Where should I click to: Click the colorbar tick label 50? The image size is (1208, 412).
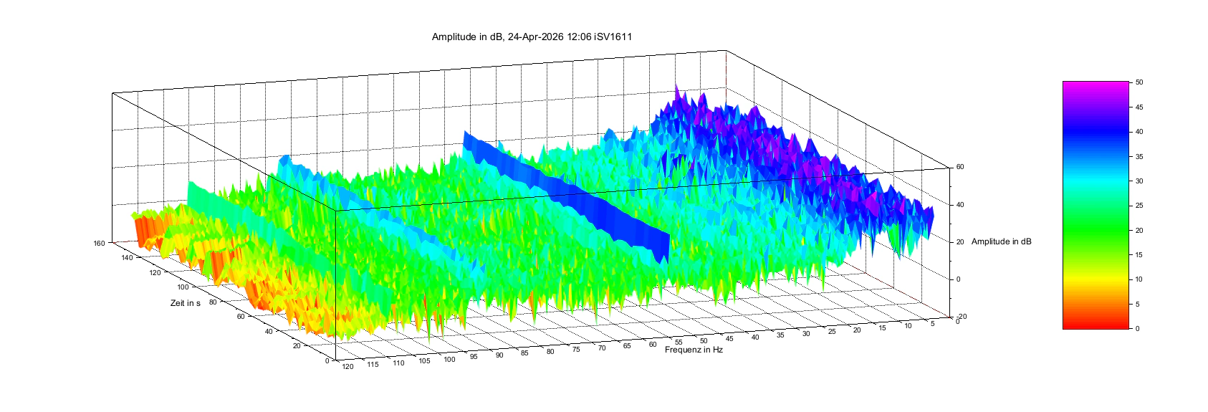tap(1139, 82)
